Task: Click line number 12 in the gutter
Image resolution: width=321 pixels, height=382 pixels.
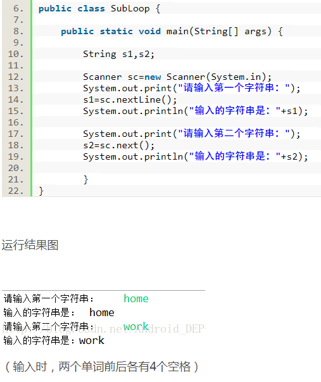Action: point(16,77)
